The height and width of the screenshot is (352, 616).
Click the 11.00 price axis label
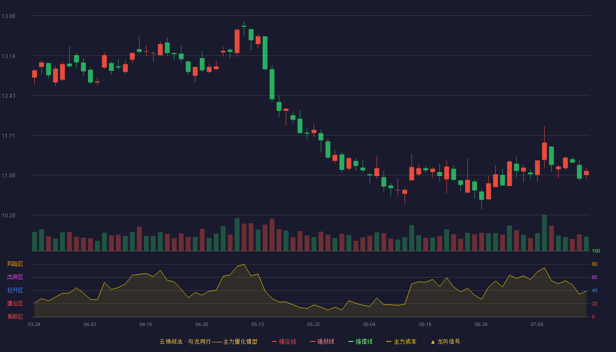[x=8, y=176]
